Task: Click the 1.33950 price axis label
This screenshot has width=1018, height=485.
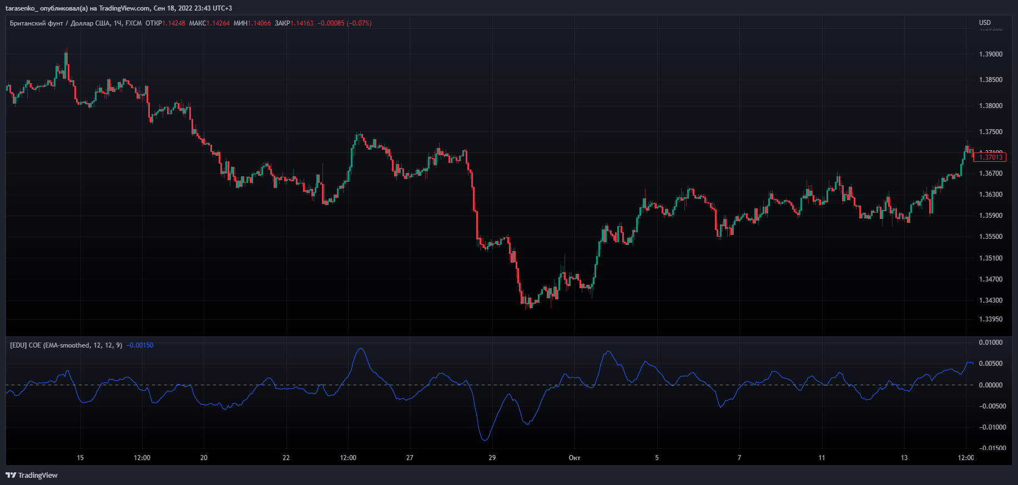Action: pos(991,319)
